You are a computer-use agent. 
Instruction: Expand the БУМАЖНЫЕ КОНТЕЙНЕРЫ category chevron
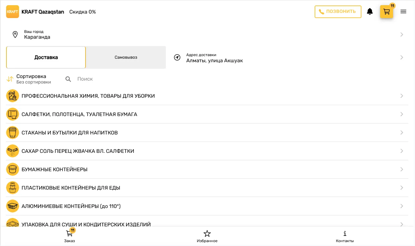401,169
